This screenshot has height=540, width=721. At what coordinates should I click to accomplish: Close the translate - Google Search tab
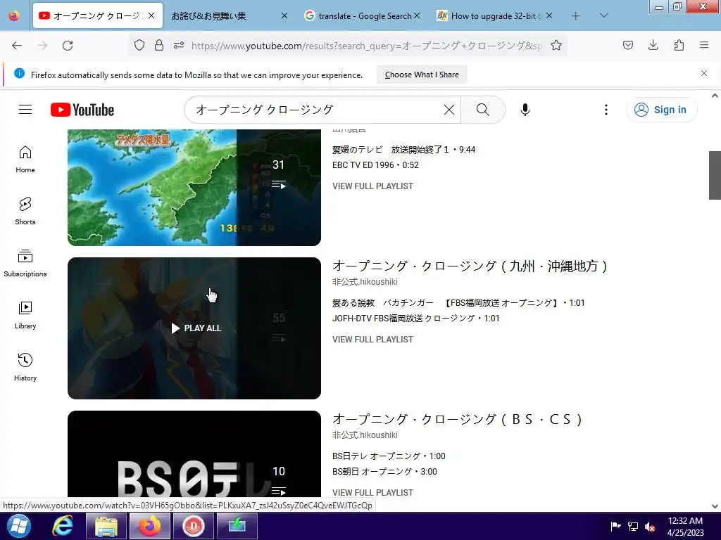pyautogui.click(x=417, y=15)
